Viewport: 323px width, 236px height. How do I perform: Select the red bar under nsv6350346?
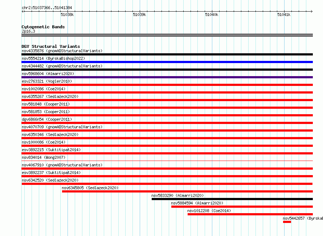click(167, 138)
